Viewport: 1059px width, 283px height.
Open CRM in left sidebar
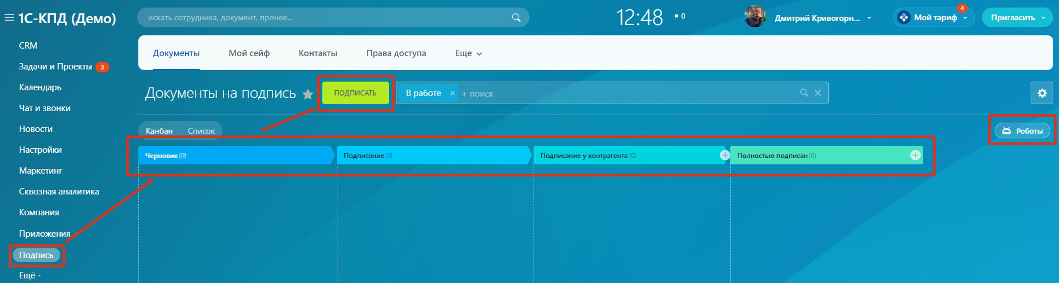(28, 45)
